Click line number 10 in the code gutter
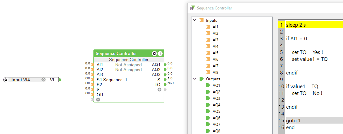Screen dimensions: 343x134 click(281, 86)
